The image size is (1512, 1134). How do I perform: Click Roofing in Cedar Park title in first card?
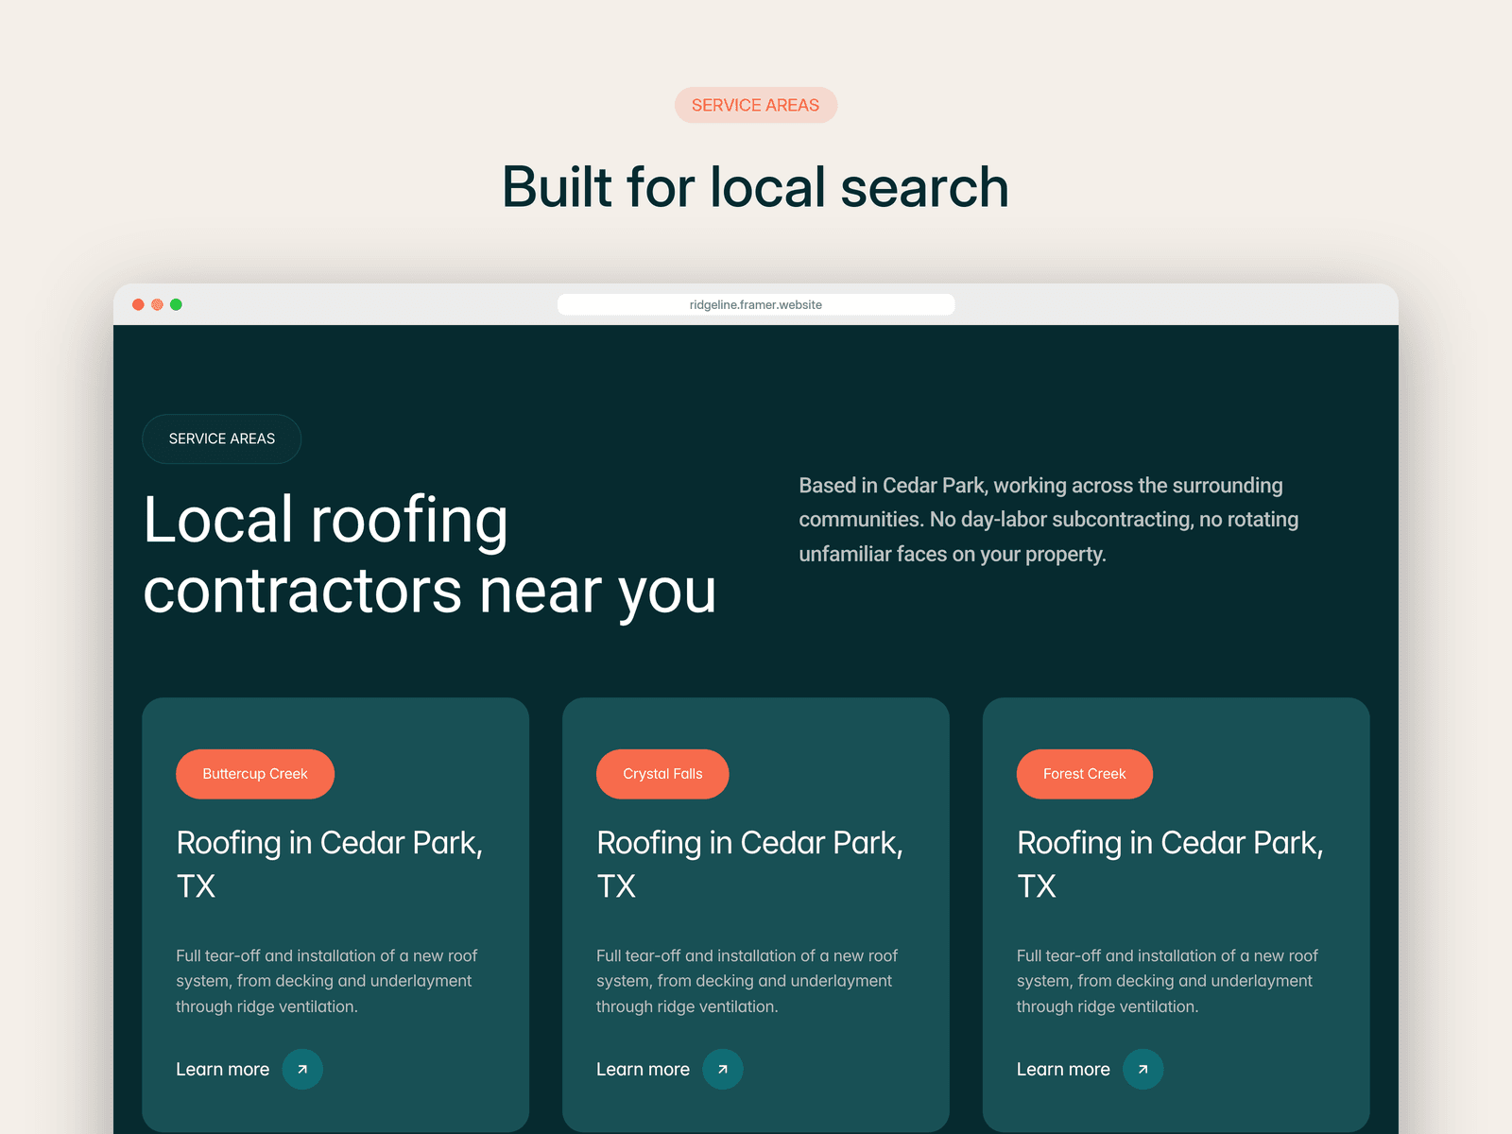[330, 864]
